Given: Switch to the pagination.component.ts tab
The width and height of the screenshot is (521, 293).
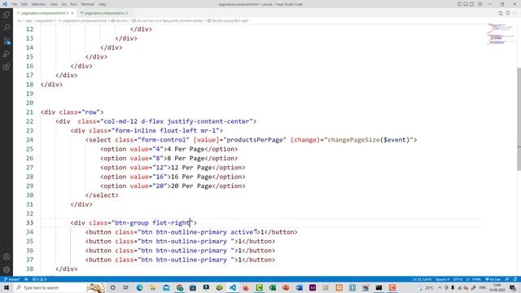Looking at the screenshot, I should point(104,13).
